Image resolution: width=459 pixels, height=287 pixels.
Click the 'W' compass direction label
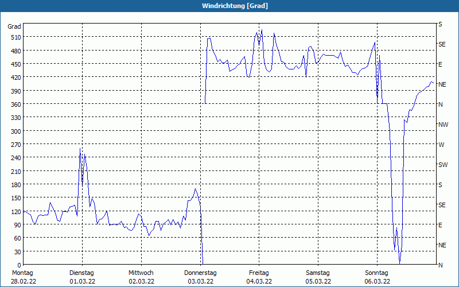pyautogui.click(x=441, y=145)
